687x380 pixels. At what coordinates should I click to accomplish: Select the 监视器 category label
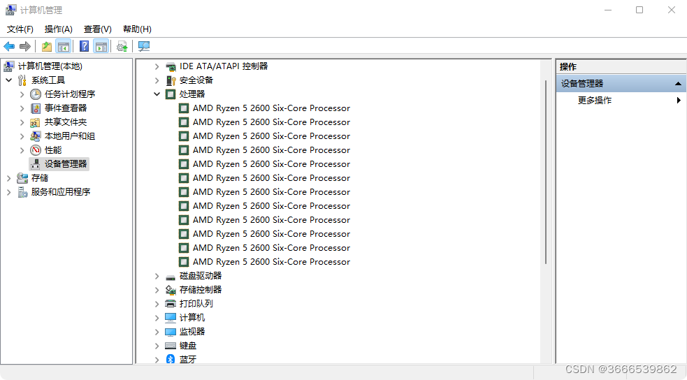192,332
